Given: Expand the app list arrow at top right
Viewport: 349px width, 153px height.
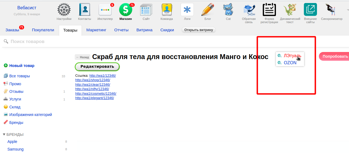Looking at the screenshot, I should (x=348, y=10).
